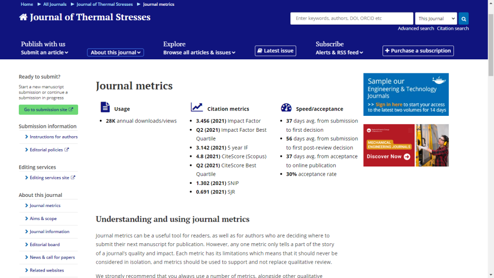Click the '4.8 (2021) CiteScore (Scopus)' text
494x278 pixels.
point(231,156)
